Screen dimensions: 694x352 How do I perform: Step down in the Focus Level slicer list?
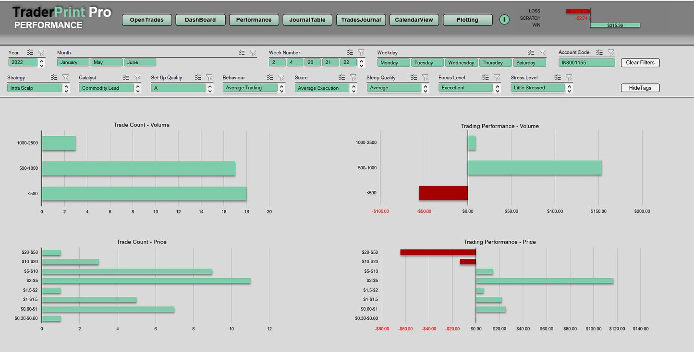498,91
